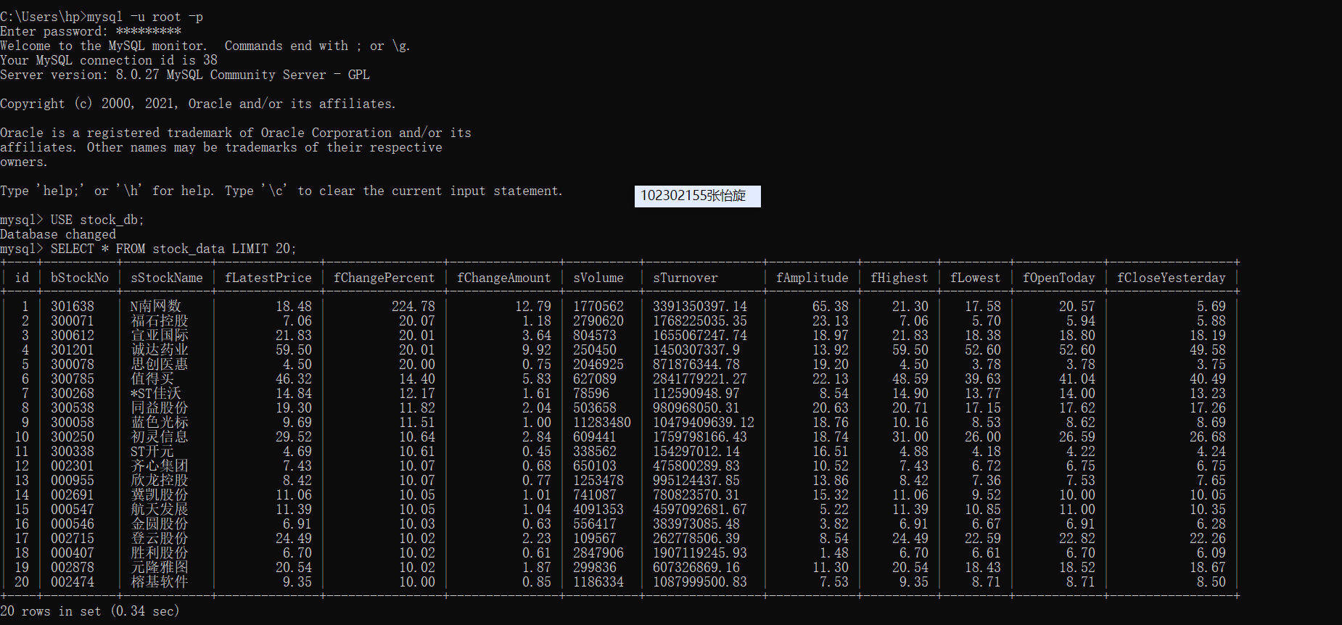
Task: Click stock name 元隆雅图
Action: [160, 568]
